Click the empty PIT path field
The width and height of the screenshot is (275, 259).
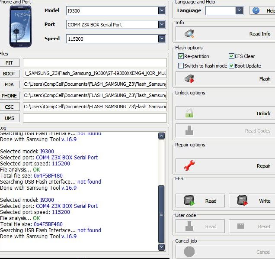(x=95, y=63)
